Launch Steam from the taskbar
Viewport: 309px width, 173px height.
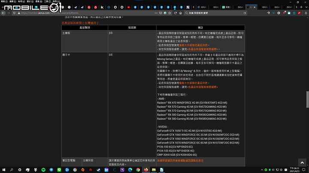coord(99,170)
